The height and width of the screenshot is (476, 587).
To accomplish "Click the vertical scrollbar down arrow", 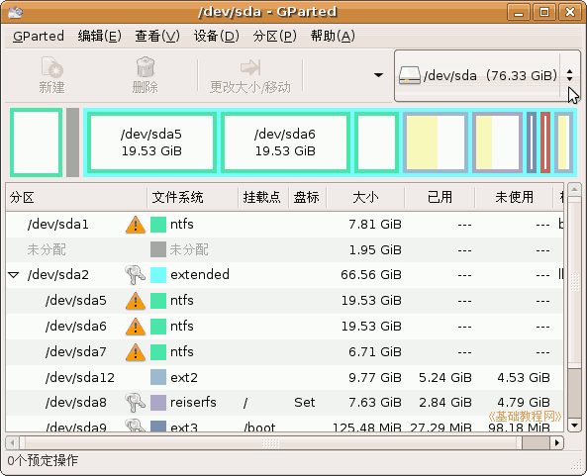I will [574, 426].
